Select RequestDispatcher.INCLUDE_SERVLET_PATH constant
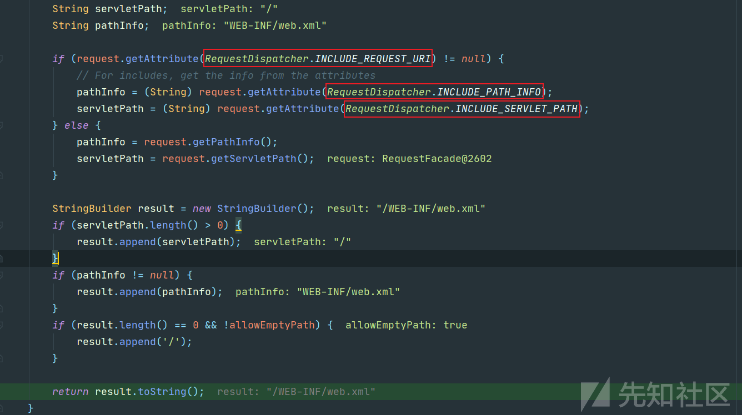The width and height of the screenshot is (742, 415). click(462, 109)
